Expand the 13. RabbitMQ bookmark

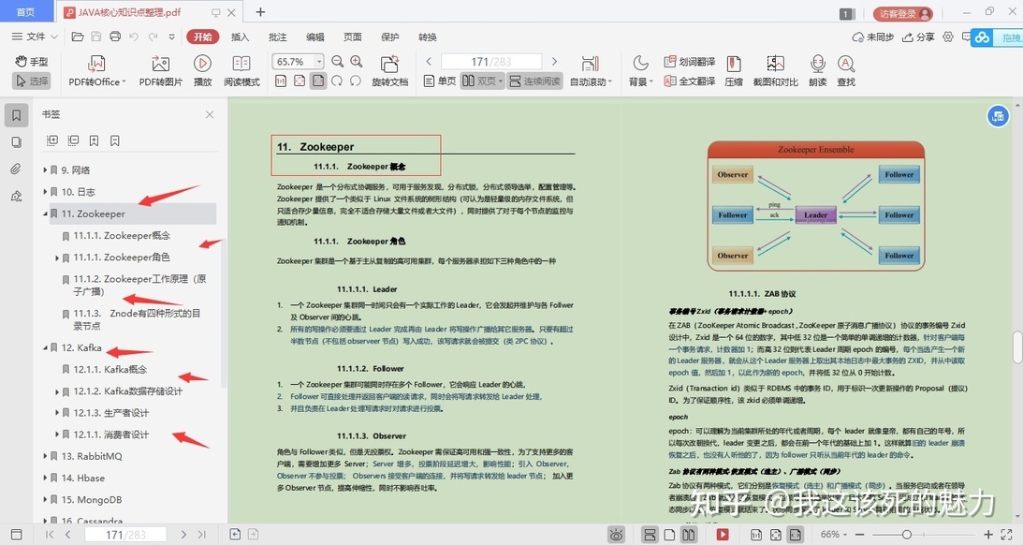45,456
